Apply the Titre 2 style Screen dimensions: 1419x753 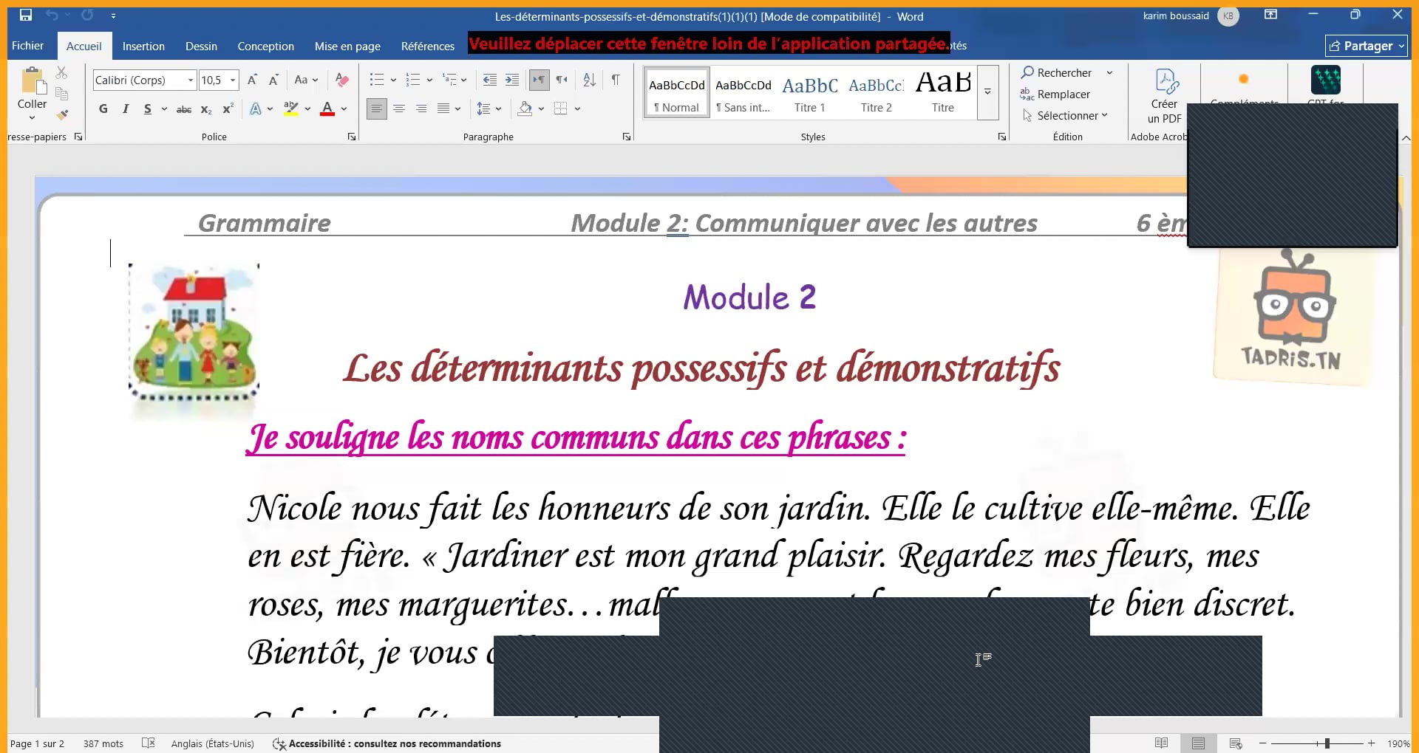(877, 92)
